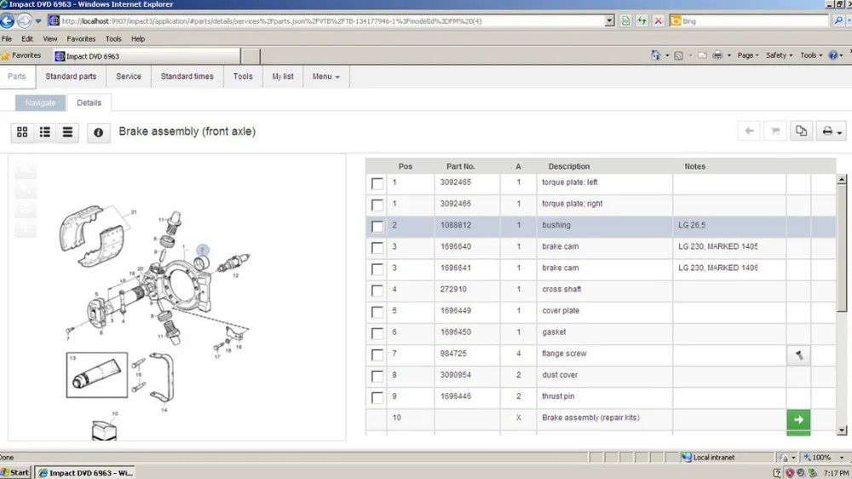This screenshot has width=852, height=479.
Task: Open View menu
Action: pyautogui.click(x=50, y=39)
